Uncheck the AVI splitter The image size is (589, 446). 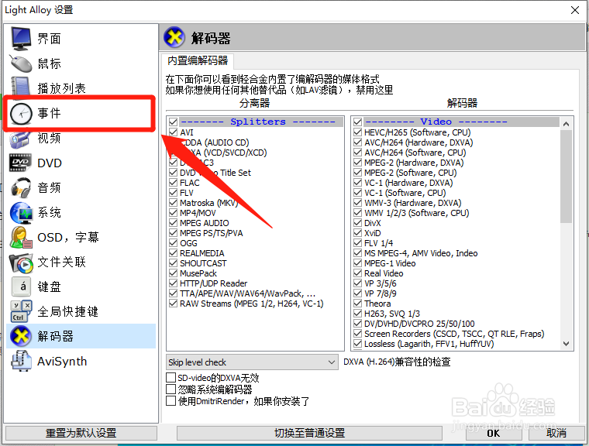[x=173, y=132]
